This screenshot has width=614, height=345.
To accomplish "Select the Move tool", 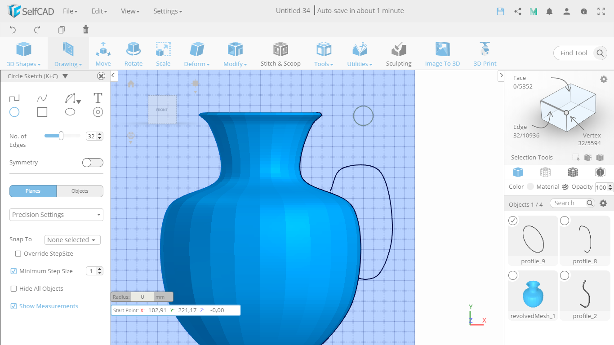I will pyautogui.click(x=103, y=53).
